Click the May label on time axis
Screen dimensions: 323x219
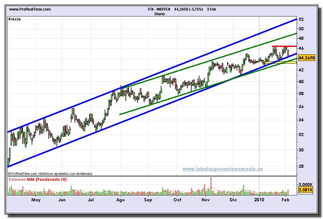pos(36,200)
